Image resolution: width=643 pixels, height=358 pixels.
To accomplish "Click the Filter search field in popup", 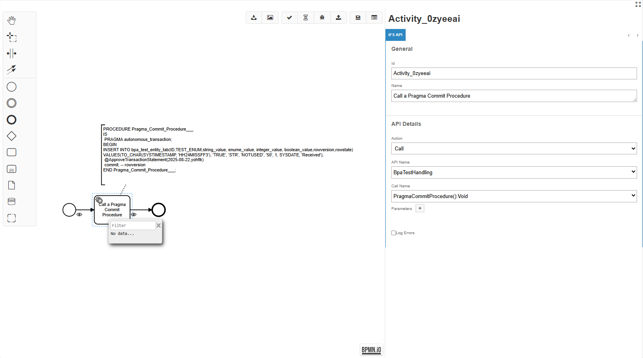I will (133, 225).
